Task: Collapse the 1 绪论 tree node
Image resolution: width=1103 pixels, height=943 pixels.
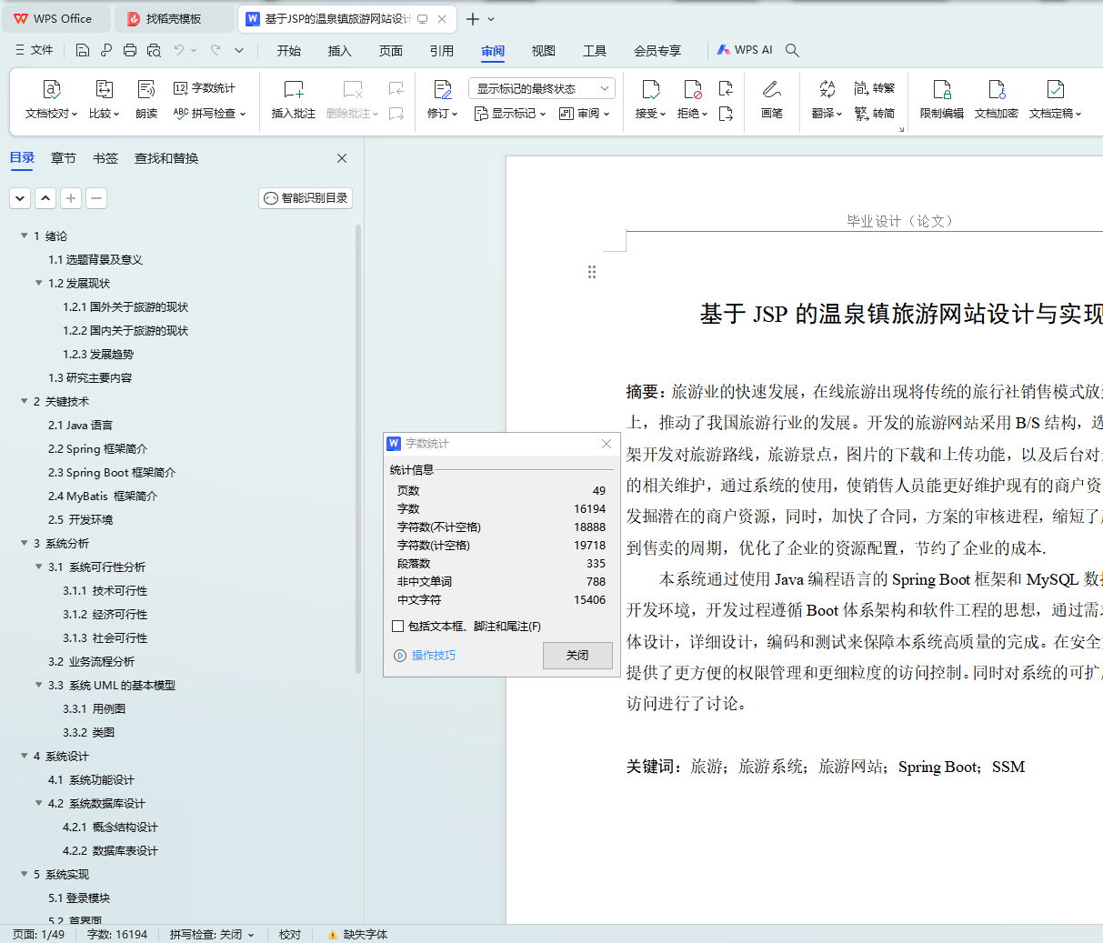Action: click(x=25, y=236)
